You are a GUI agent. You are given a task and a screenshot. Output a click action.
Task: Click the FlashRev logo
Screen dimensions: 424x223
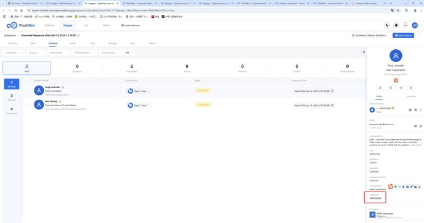(x=21, y=25)
